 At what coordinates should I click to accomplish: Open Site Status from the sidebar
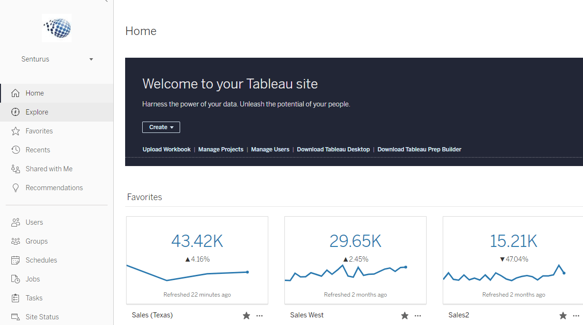point(43,316)
